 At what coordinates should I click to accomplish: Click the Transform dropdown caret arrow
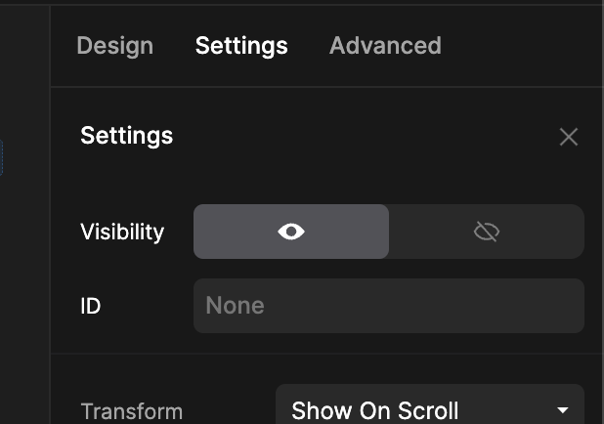pyautogui.click(x=563, y=410)
